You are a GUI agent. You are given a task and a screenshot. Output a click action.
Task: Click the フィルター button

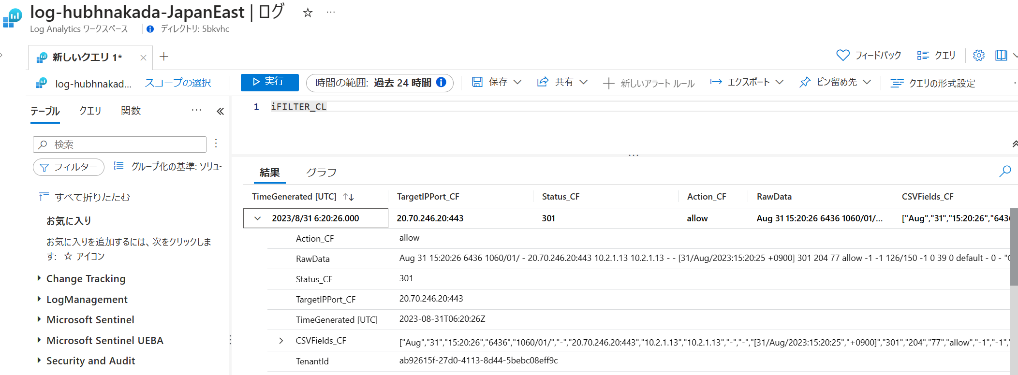pyautogui.click(x=69, y=167)
